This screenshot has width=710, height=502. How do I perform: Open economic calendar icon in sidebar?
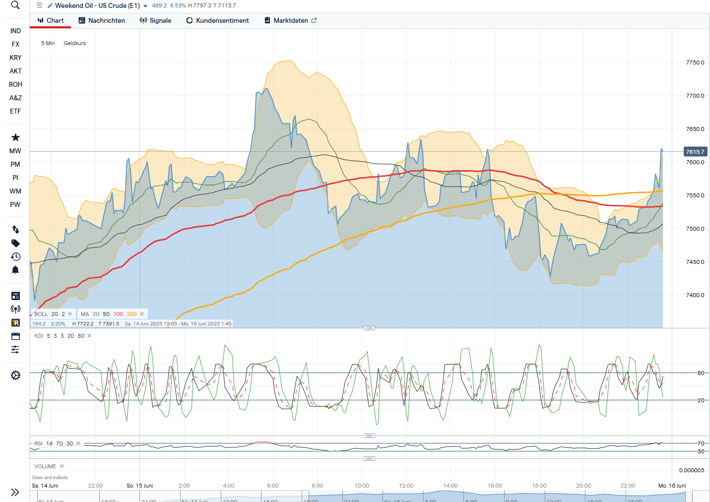(x=15, y=336)
